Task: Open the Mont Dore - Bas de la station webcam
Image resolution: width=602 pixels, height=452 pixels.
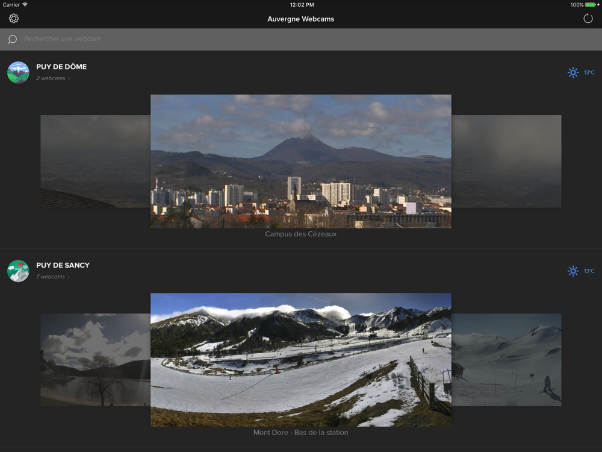Action: click(300, 359)
